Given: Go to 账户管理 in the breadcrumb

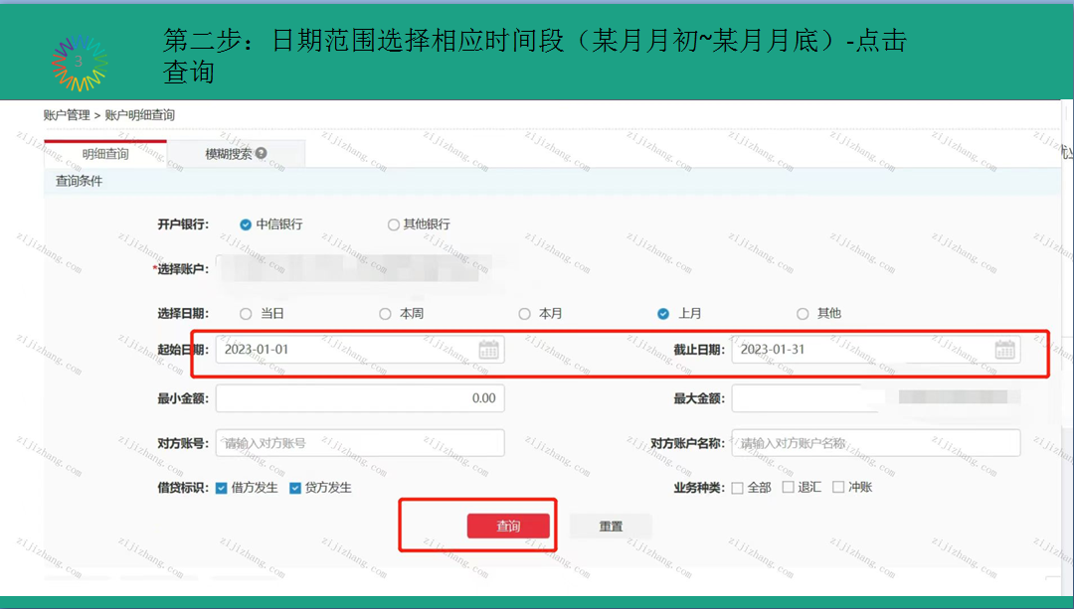Looking at the screenshot, I should [x=67, y=115].
